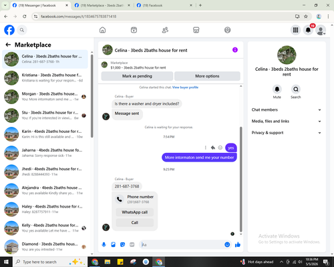Click More options button
This screenshot has width=334, height=267.
pyautogui.click(x=207, y=76)
